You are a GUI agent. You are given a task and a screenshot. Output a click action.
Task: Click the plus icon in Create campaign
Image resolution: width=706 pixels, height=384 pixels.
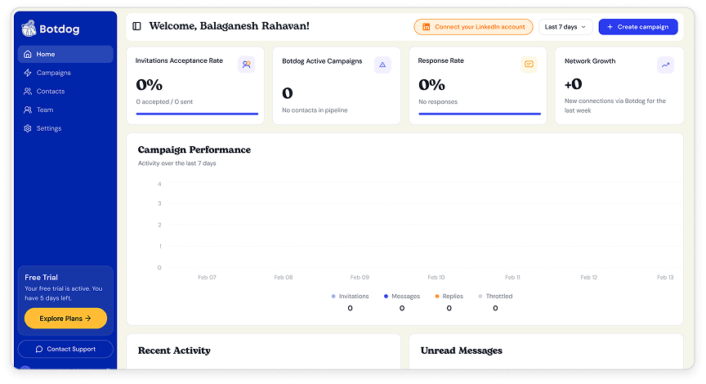610,27
